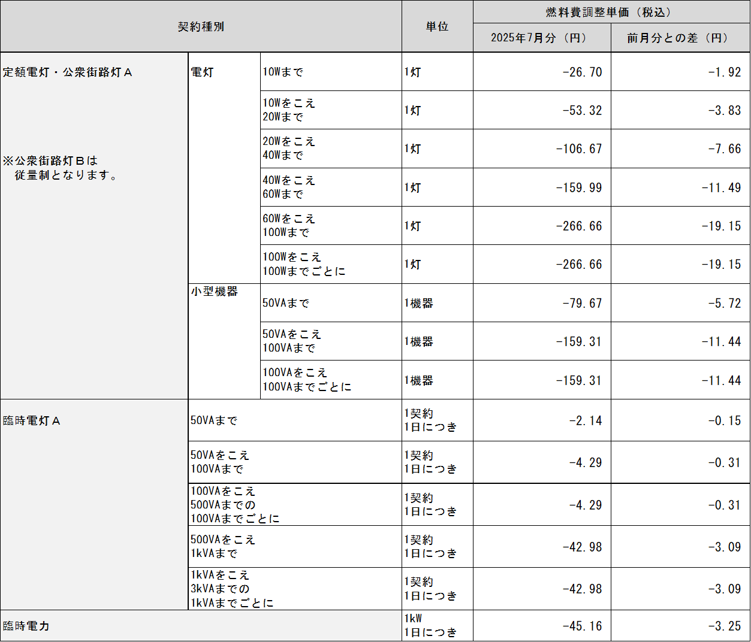This screenshot has width=751, height=642.
Task: Select the 臨時電力 row label
Action: pyautogui.click(x=26, y=626)
